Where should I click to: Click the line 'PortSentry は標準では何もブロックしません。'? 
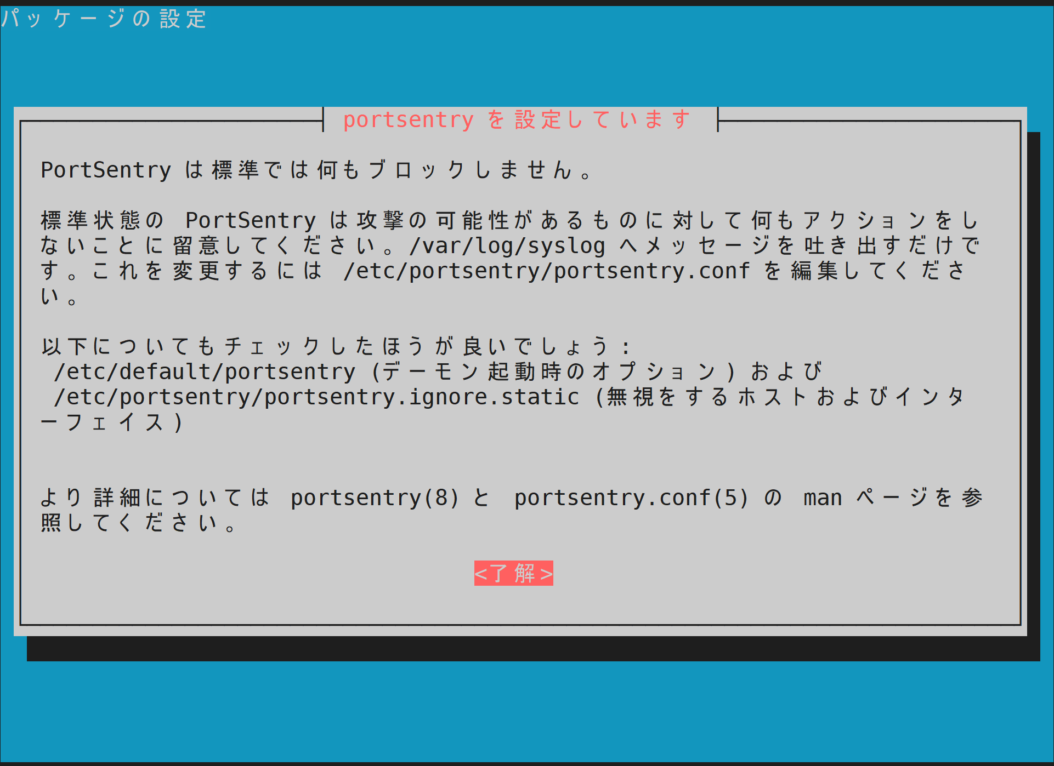(x=316, y=170)
